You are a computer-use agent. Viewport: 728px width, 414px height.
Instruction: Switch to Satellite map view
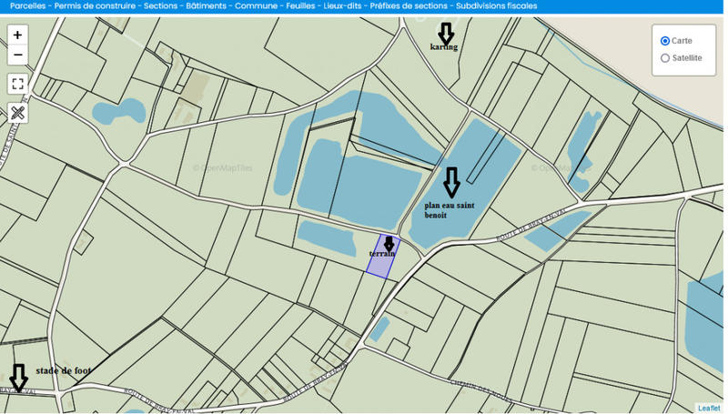click(665, 58)
